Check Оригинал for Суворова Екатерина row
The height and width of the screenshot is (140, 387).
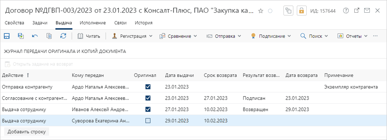click(x=148, y=121)
